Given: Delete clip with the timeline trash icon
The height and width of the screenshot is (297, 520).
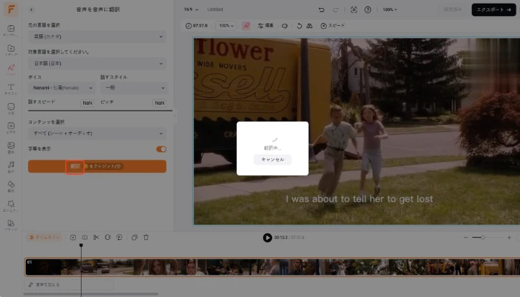Looking at the screenshot, I should click(x=146, y=237).
